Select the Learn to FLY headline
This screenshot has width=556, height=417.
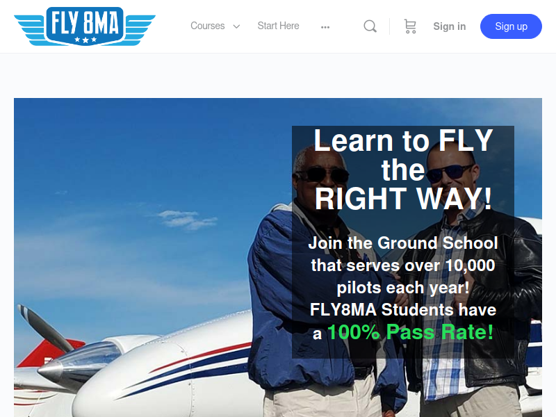tap(403, 169)
